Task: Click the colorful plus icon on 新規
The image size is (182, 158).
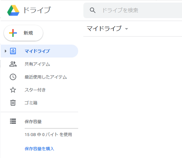Action: [13, 33]
